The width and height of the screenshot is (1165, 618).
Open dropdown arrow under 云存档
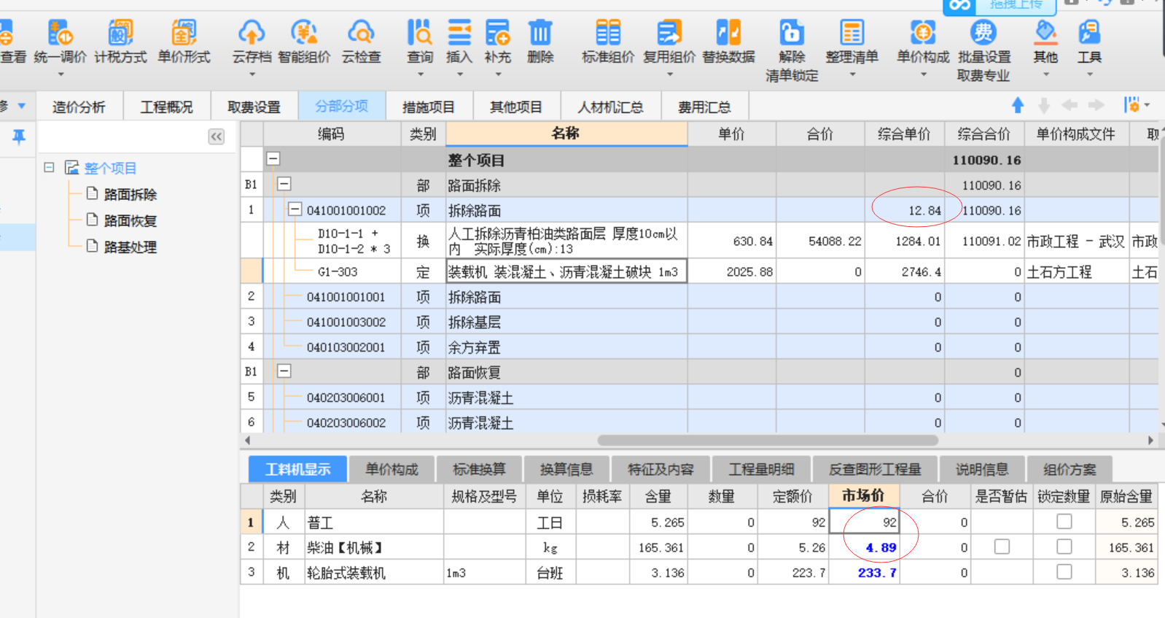click(x=252, y=74)
